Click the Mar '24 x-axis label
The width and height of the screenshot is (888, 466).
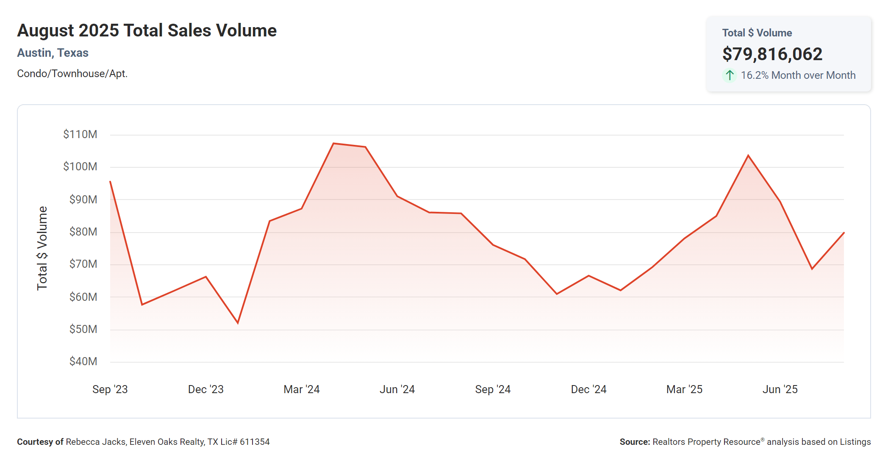point(301,389)
